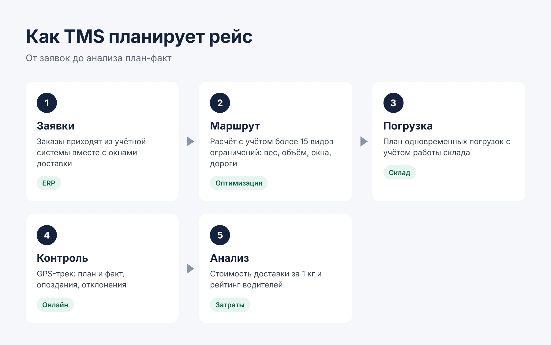Click the Маршрут card title

click(235, 126)
